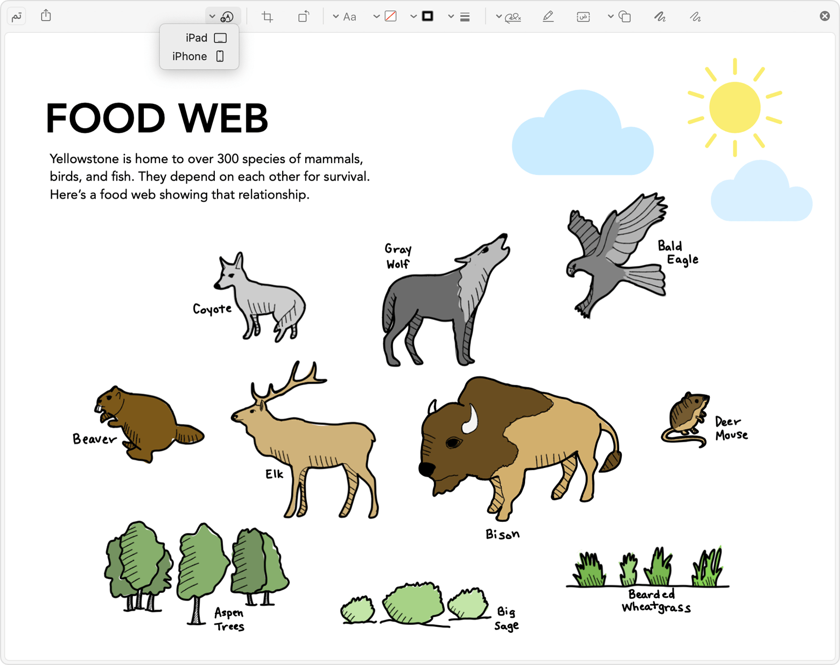Click the Share icon
The height and width of the screenshot is (665, 840).
[x=46, y=16]
